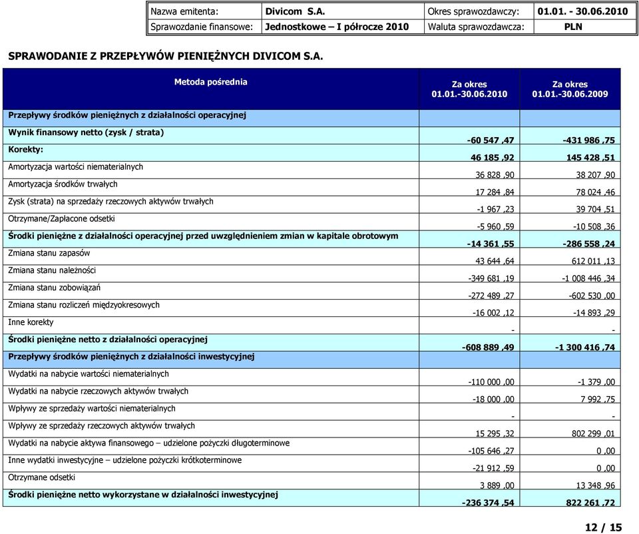
Task: Click 'Zmiana stanu należności' row label
Action: (52, 270)
